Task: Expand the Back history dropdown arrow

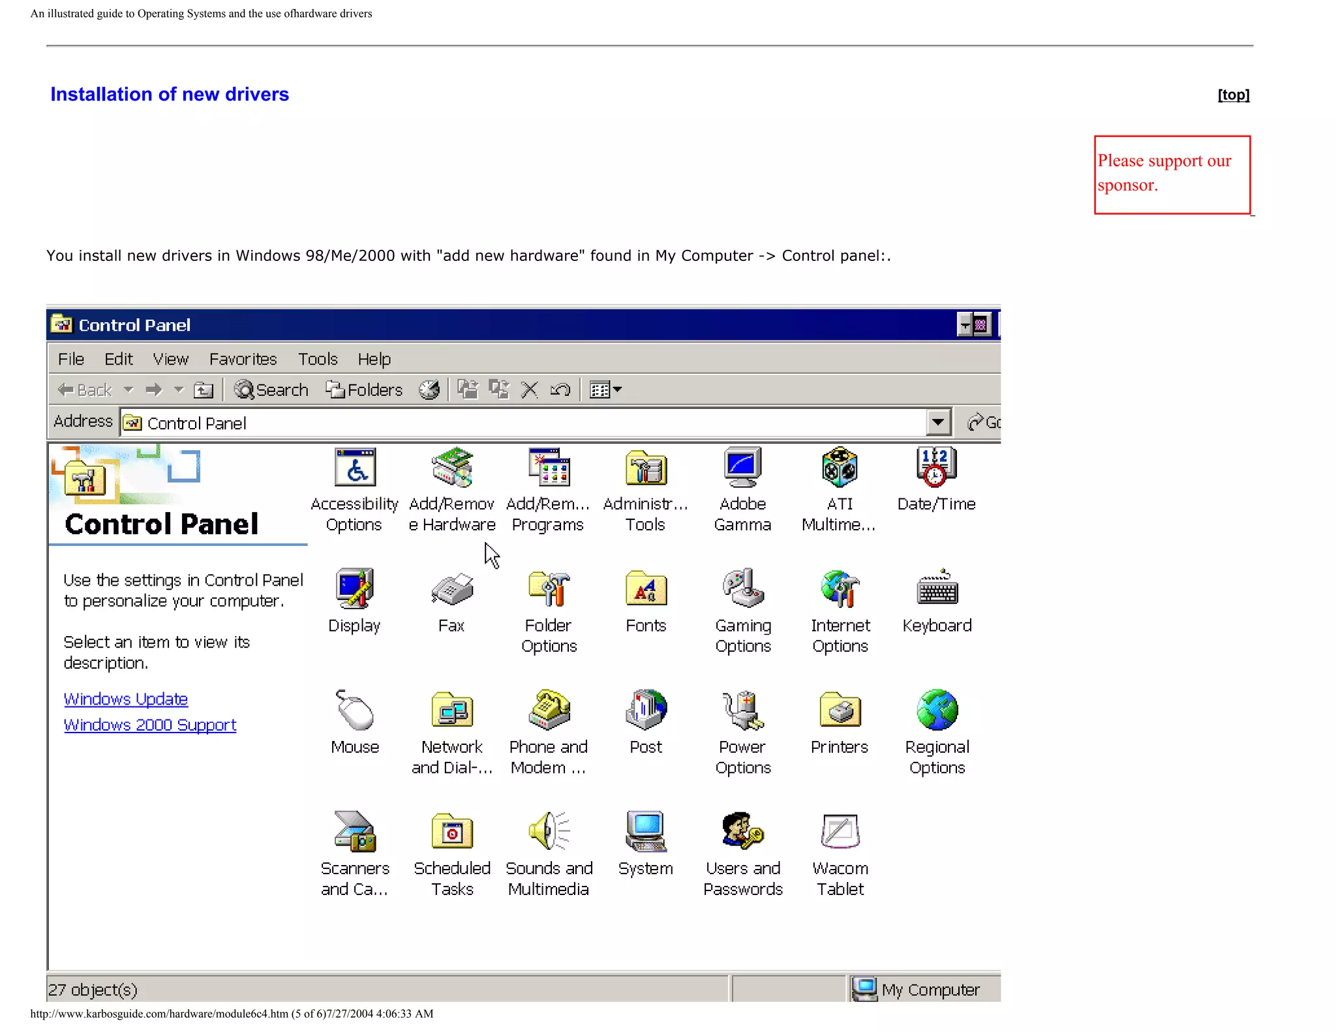Action: [x=129, y=390]
